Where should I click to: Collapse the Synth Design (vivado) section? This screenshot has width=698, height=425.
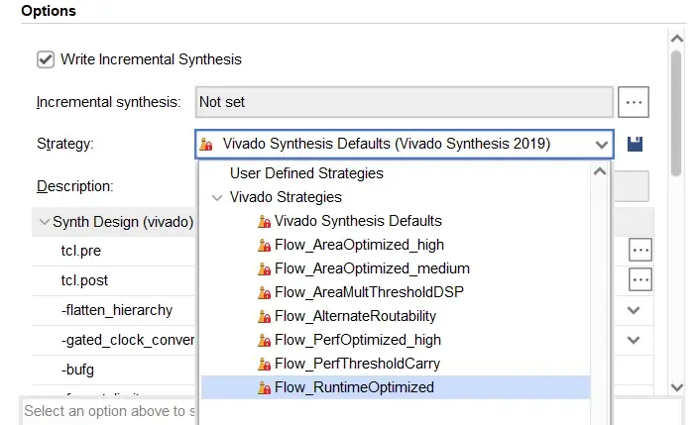(x=44, y=222)
